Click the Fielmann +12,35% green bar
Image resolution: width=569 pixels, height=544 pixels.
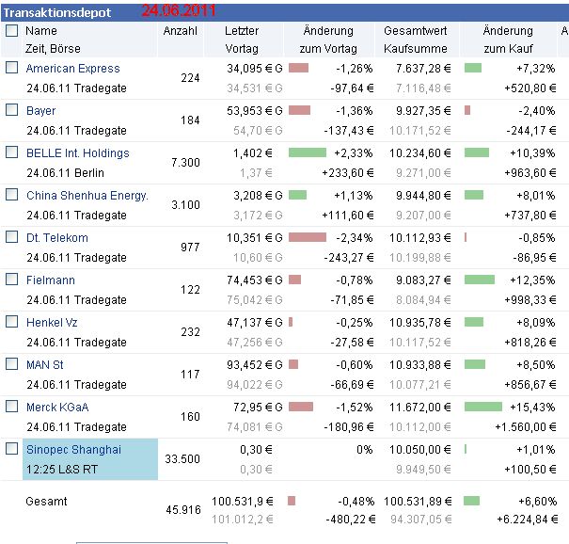pyautogui.click(x=480, y=280)
